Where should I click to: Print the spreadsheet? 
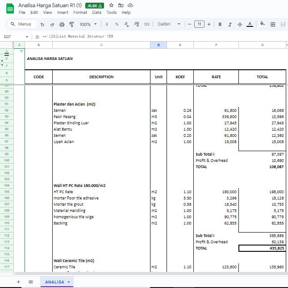click(62, 24)
